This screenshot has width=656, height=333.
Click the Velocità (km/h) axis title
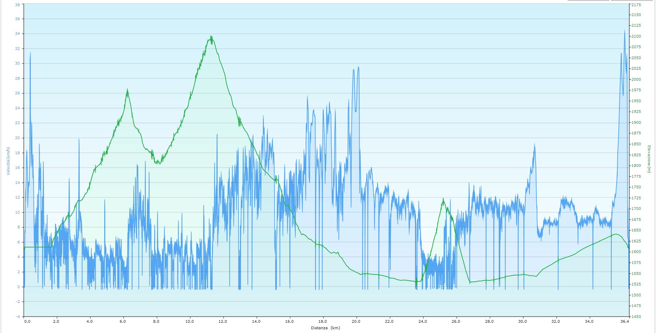pyautogui.click(x=8, y=161)
